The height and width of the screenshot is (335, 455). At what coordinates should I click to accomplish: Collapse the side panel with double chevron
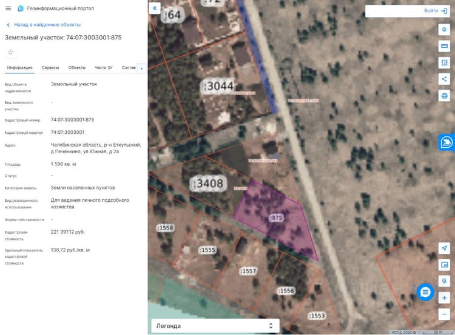coord(155,8)
